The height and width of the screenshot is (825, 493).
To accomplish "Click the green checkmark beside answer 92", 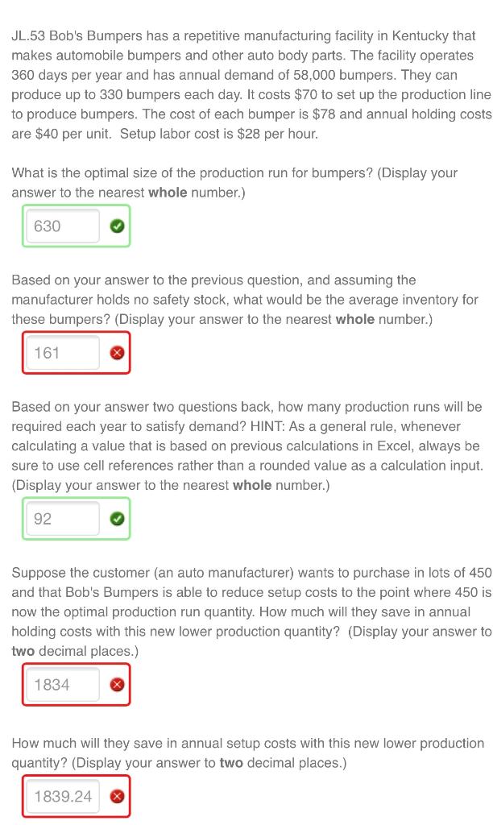I will pos(117,518).
